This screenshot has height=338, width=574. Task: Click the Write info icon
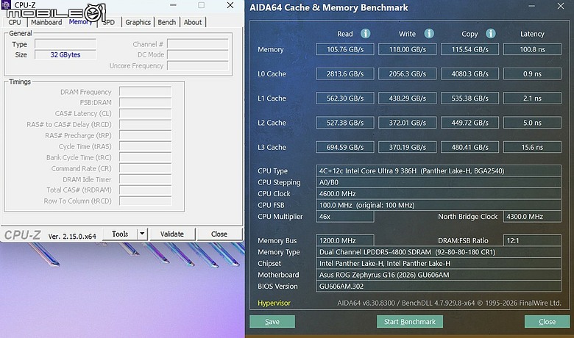[429, 34]
